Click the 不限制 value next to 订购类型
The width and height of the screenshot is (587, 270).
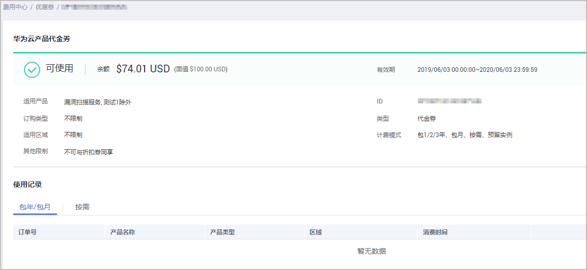click(73, 119)
